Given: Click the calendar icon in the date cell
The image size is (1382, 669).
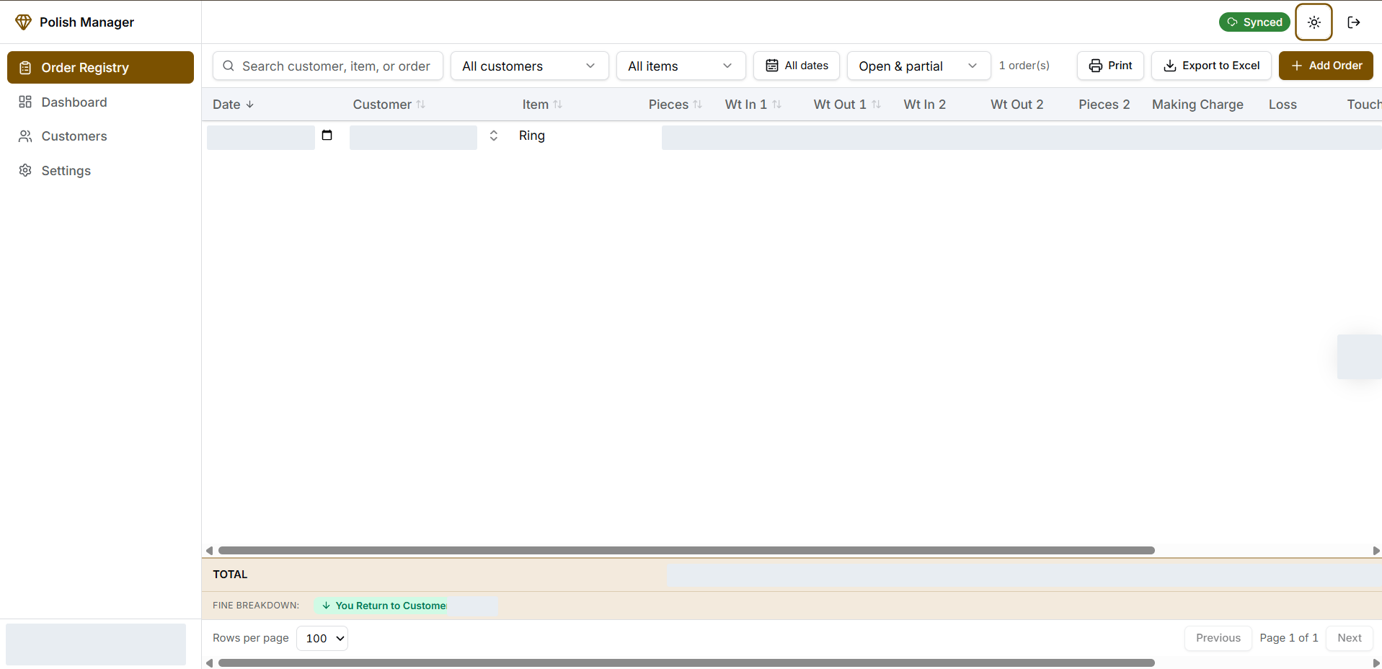Looking at the screenshot, I should coord(327,135).
